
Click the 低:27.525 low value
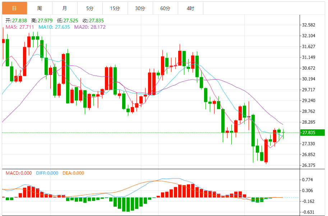(x=67, y=21)
